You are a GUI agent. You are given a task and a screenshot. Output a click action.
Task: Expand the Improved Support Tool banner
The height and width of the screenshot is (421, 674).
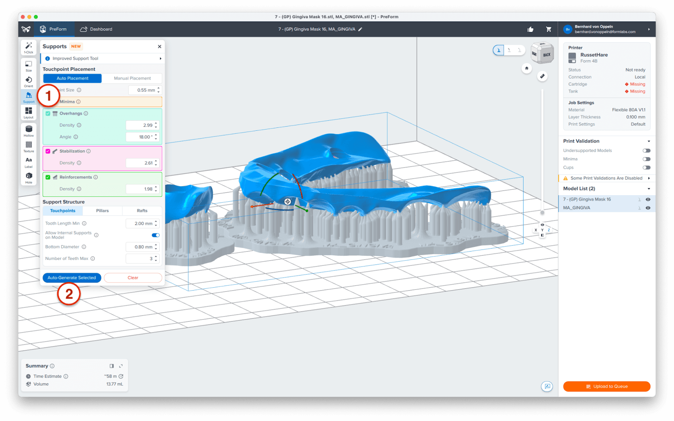coord(160,58)
